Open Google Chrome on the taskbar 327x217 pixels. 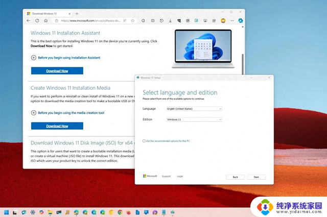point(120,212)
